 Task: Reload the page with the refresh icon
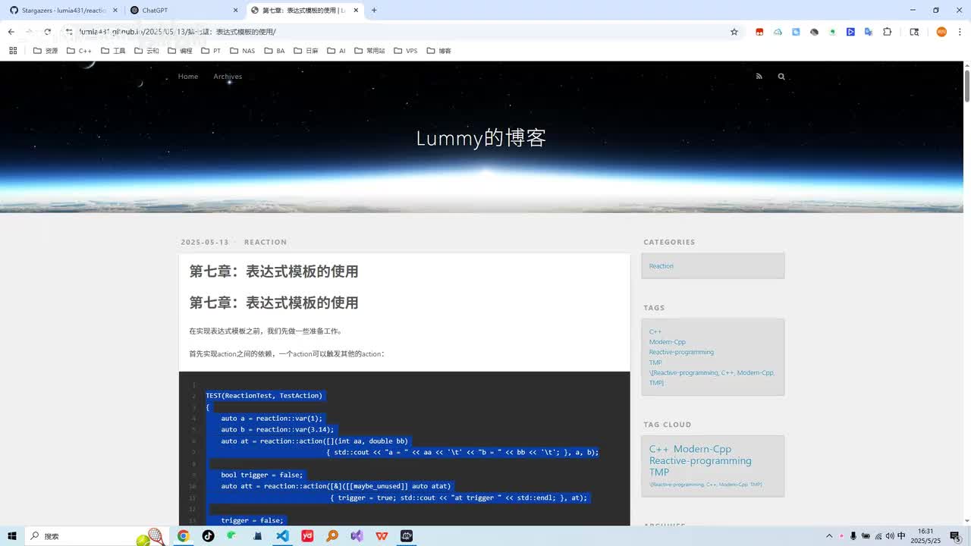[47, 32]
